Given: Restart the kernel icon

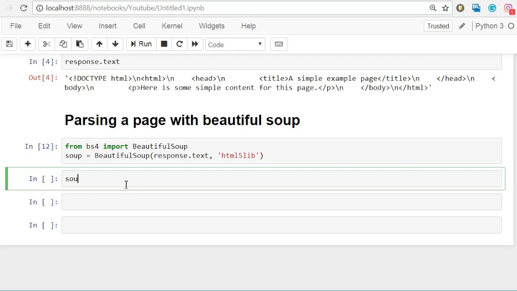Looking at the screenshot, I should pyautogui.click(x=179, y=44).
